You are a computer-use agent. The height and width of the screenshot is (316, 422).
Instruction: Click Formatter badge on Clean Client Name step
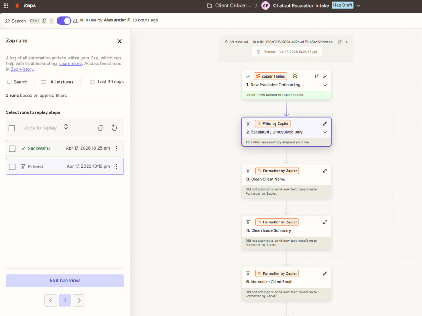(x=277, y=171)
